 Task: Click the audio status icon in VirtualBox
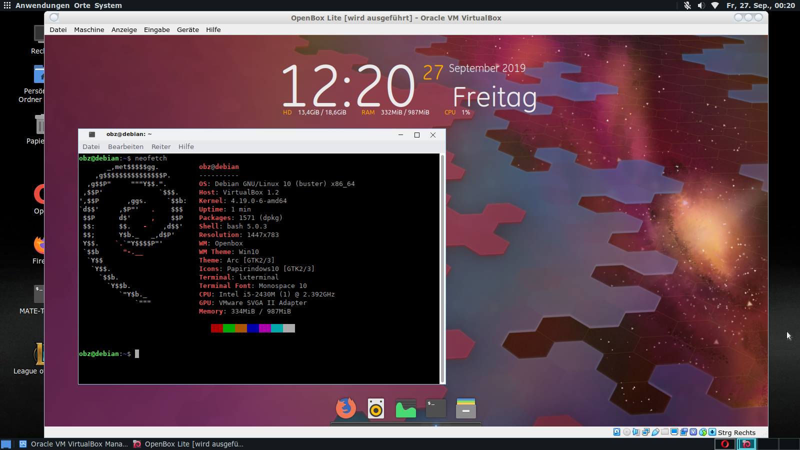[636, 432]
